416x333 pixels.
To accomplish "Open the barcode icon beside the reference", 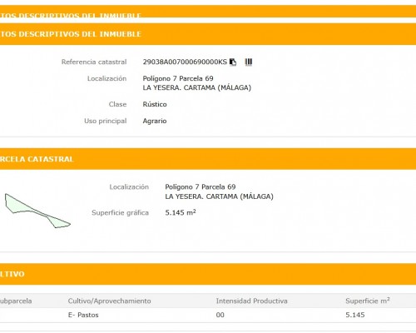I will (x=249, y=62).
